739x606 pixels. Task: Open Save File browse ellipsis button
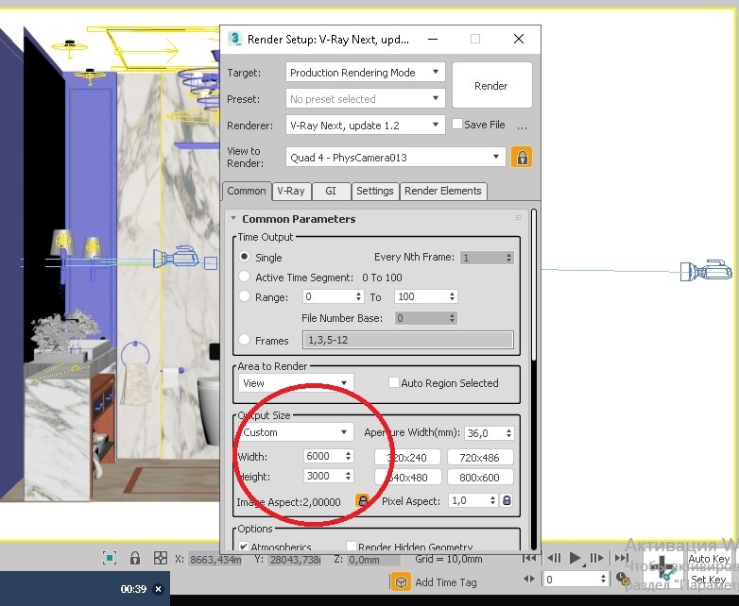(522, 126)
